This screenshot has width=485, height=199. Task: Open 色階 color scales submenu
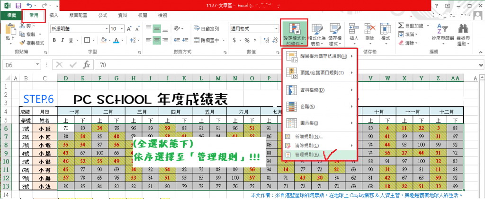click(x=320, y=106)
